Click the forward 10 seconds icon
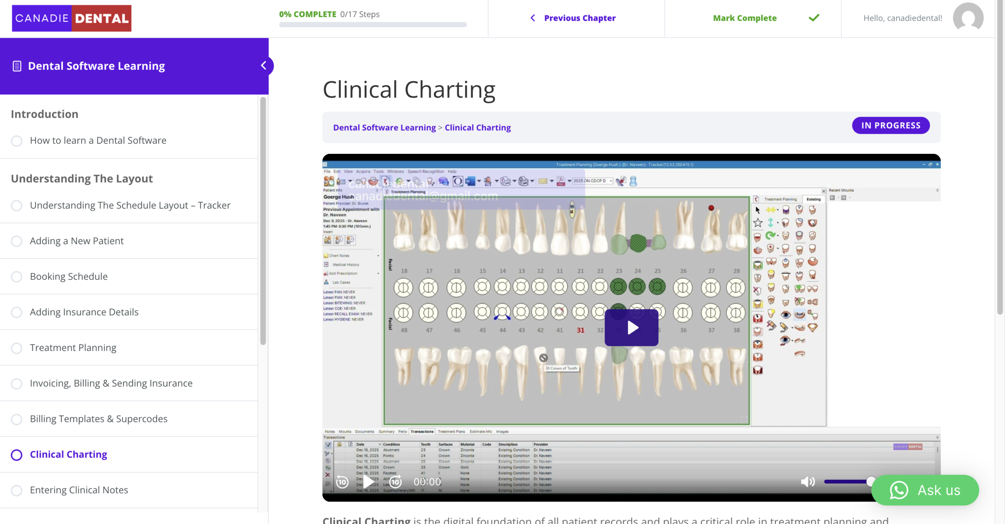1005x524 pixels. [x=395, y=482]
